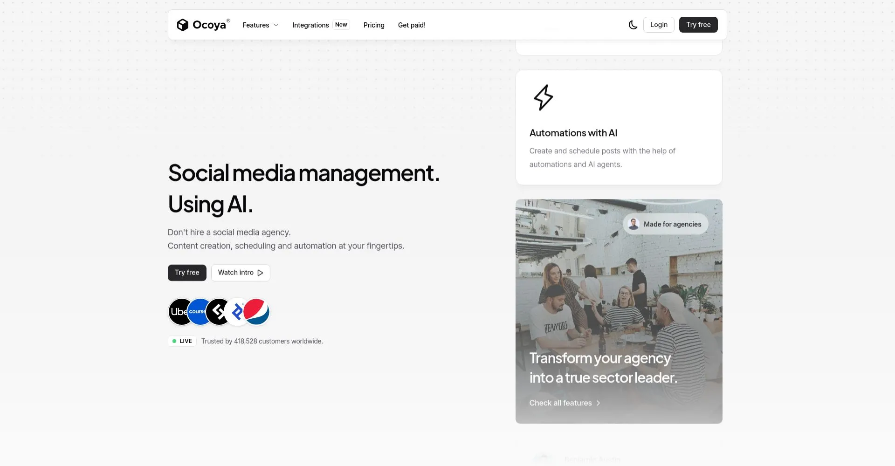
Task: Open the Check all features link
Action: pos(565,403)
